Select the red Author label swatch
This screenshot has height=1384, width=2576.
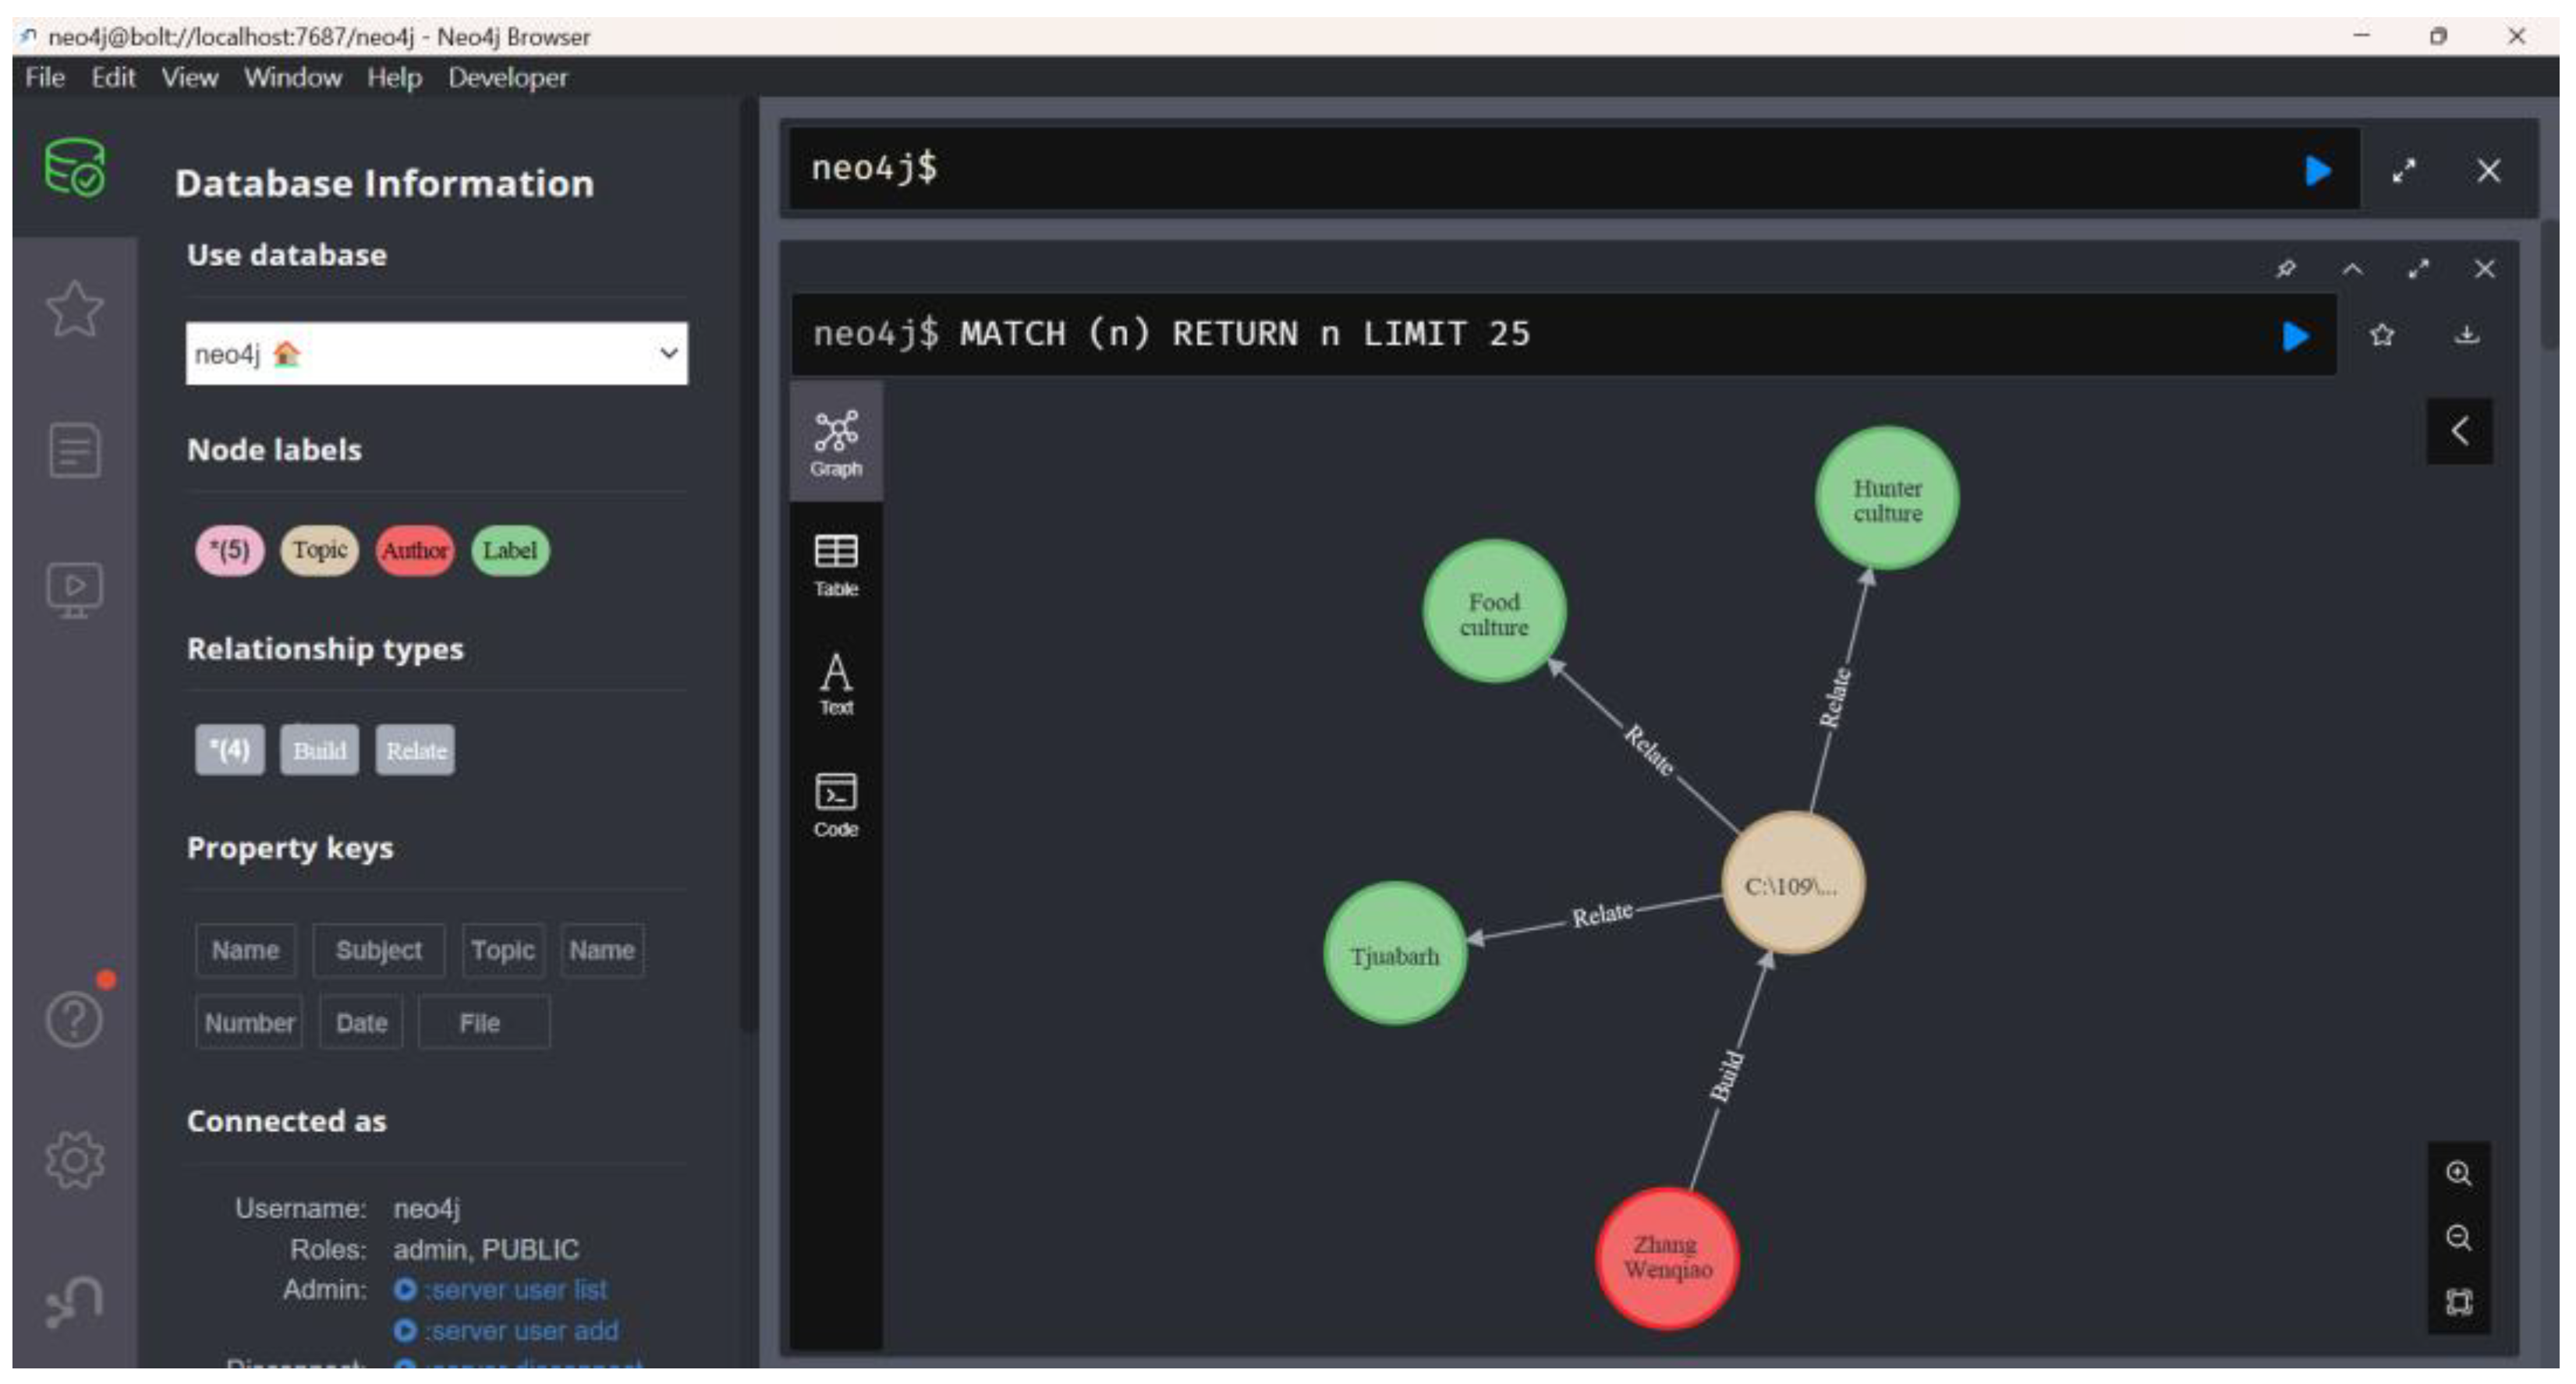(414, 550)
